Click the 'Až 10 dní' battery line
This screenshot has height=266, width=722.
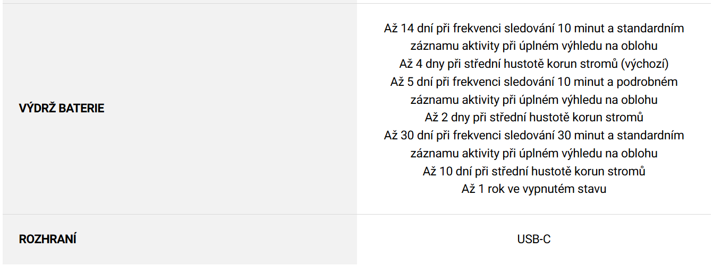(x=534, y=172)
